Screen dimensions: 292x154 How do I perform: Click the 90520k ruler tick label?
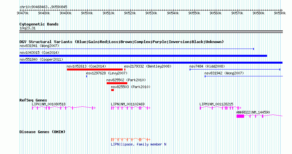coord(130,13)
